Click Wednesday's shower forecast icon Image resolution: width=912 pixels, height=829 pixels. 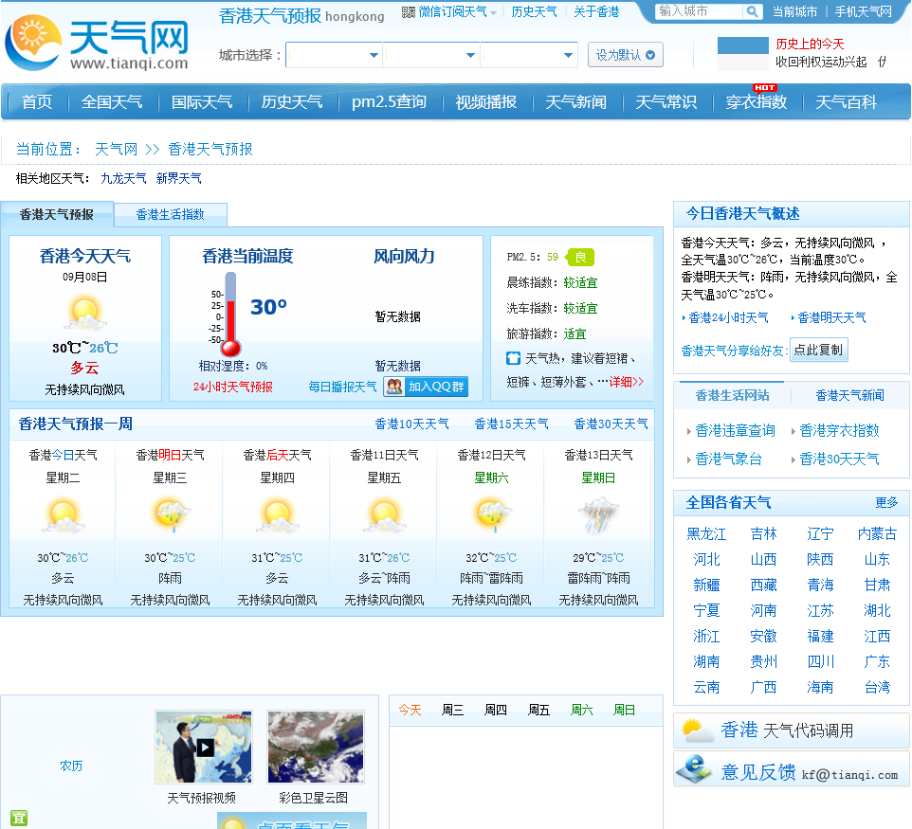pyautogui.click(x=171, y=516)
